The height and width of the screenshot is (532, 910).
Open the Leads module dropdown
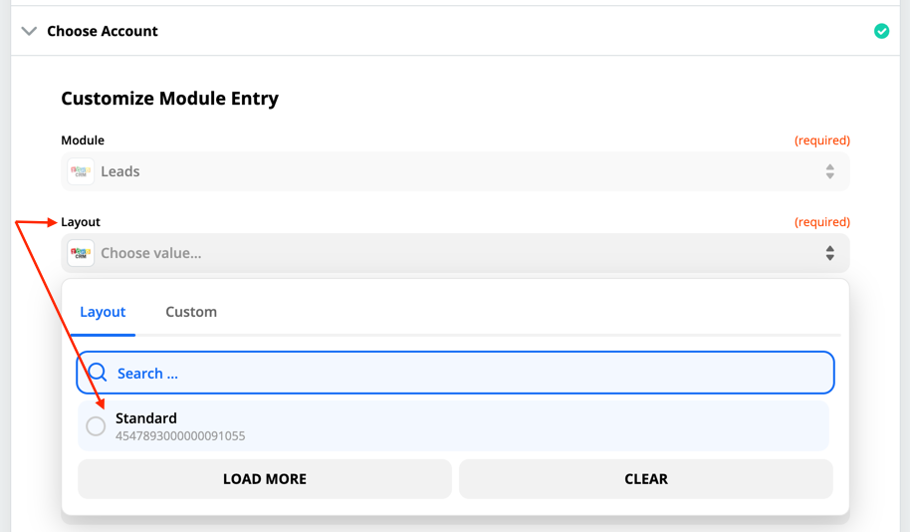455,171
